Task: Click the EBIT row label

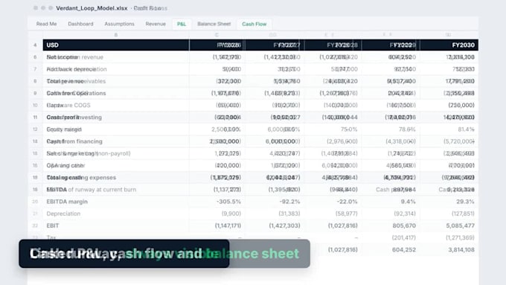Action: pyautogui.click(x=53, y=225)
